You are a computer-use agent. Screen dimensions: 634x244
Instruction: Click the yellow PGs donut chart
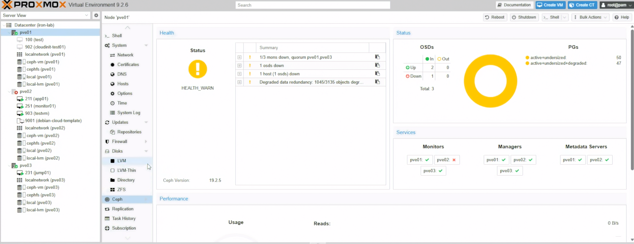(x=490, y=81)
